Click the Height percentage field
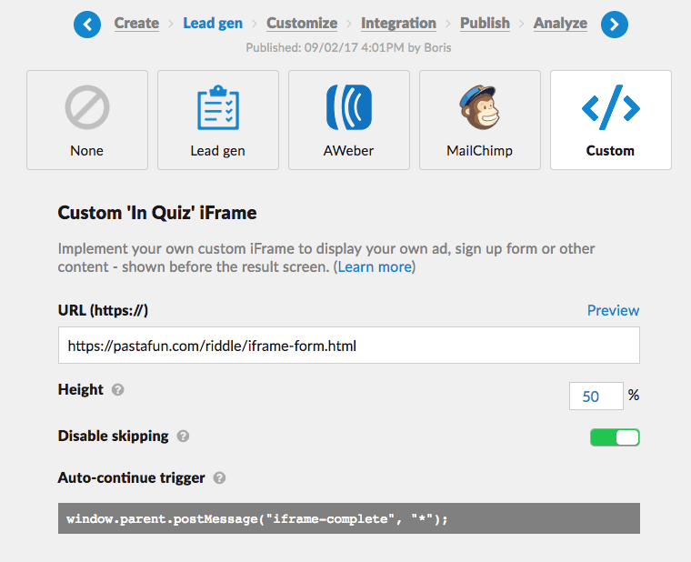The image size is (691, 562). click(596, 396)
